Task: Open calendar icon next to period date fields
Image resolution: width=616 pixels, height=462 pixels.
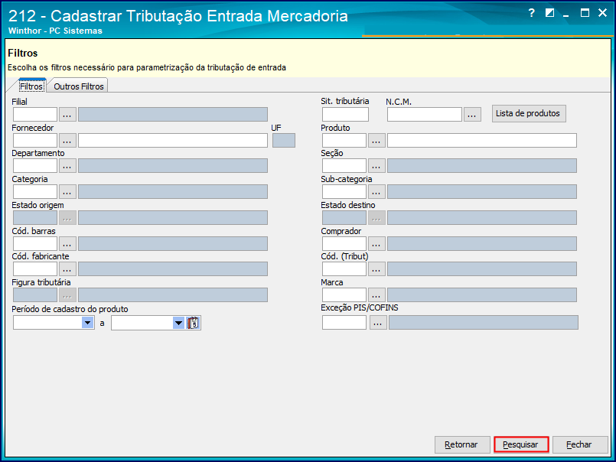Action: click(x=193, y=323)
